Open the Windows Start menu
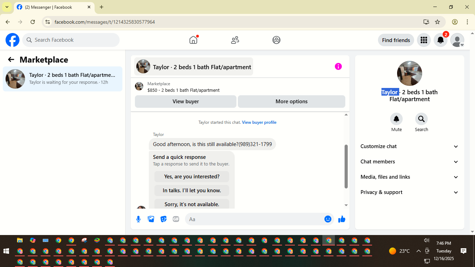Screen dimensions: 475x267 point(6,251)
